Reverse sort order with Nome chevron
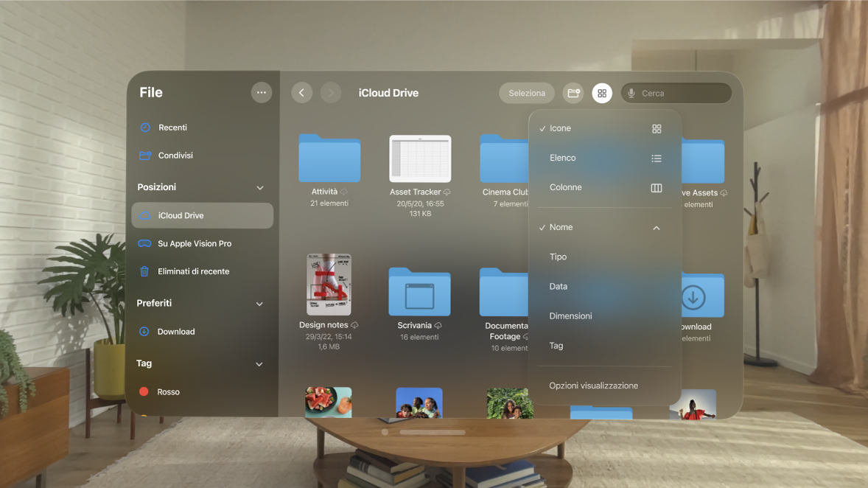The width and height of the screenshot is (868, 488). tap(657, 228)
